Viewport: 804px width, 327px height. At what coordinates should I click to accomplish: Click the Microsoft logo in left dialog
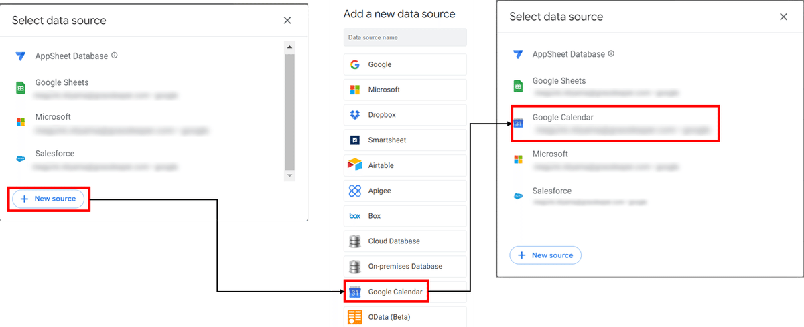[x=21, y=122]
